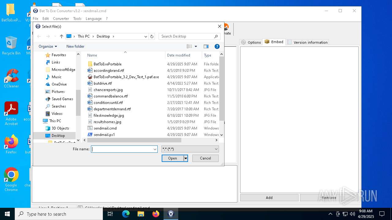The image size is (392, 220).
Task: Click the Cancel button
Action: pos(205,158)
